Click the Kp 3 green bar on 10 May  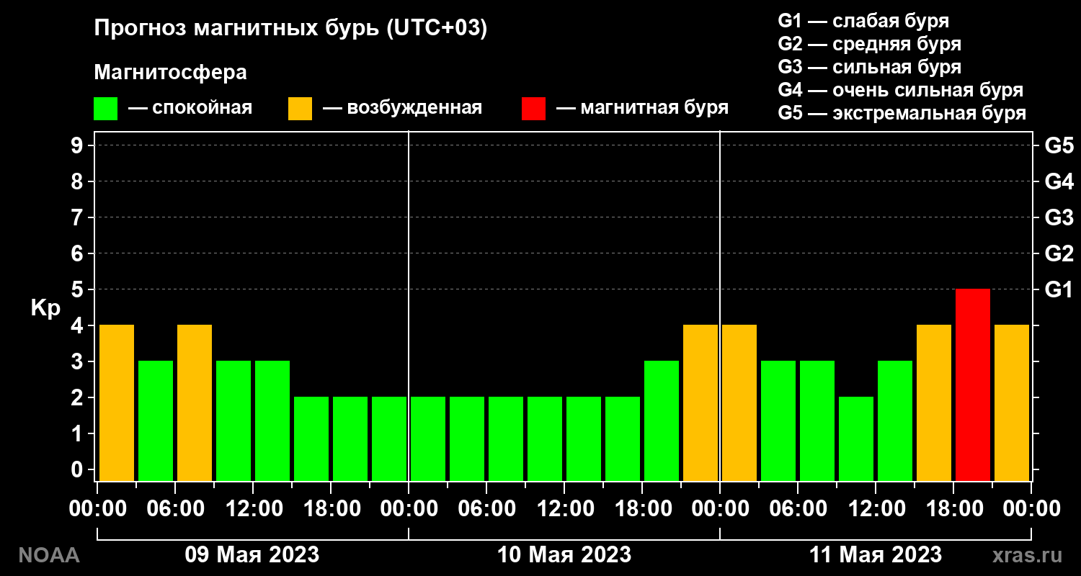point(662,420)
